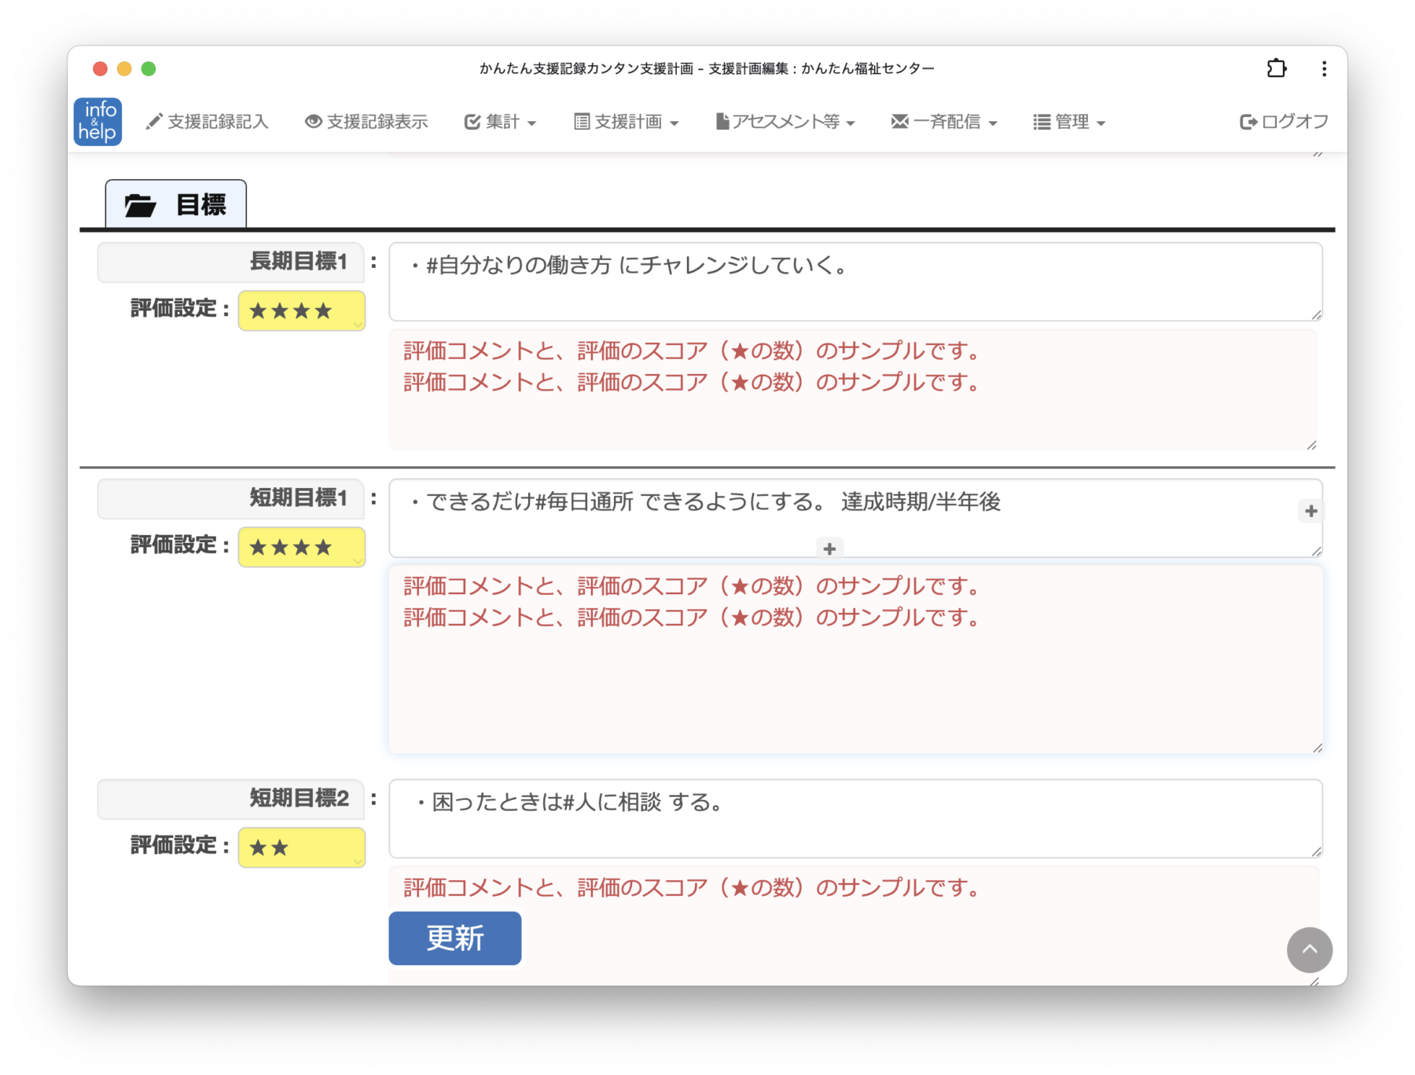The width and height of the screenshot is (1415, 1075).
Task: Open 短期目標2 star rating dropdown
Action: 302,847
